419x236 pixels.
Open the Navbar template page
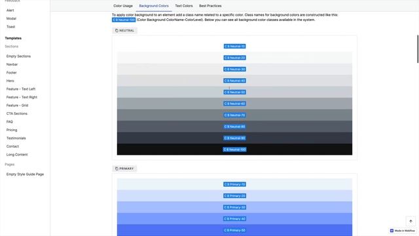click(12, 64)
